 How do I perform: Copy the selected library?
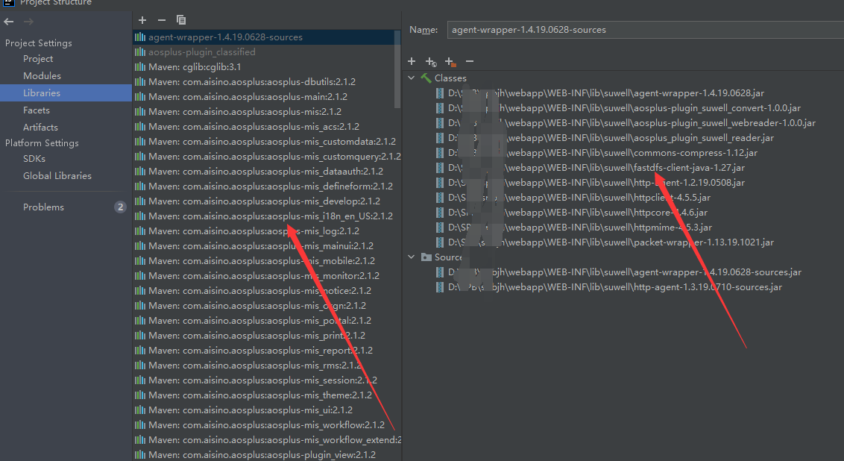[x=181, y=20]
